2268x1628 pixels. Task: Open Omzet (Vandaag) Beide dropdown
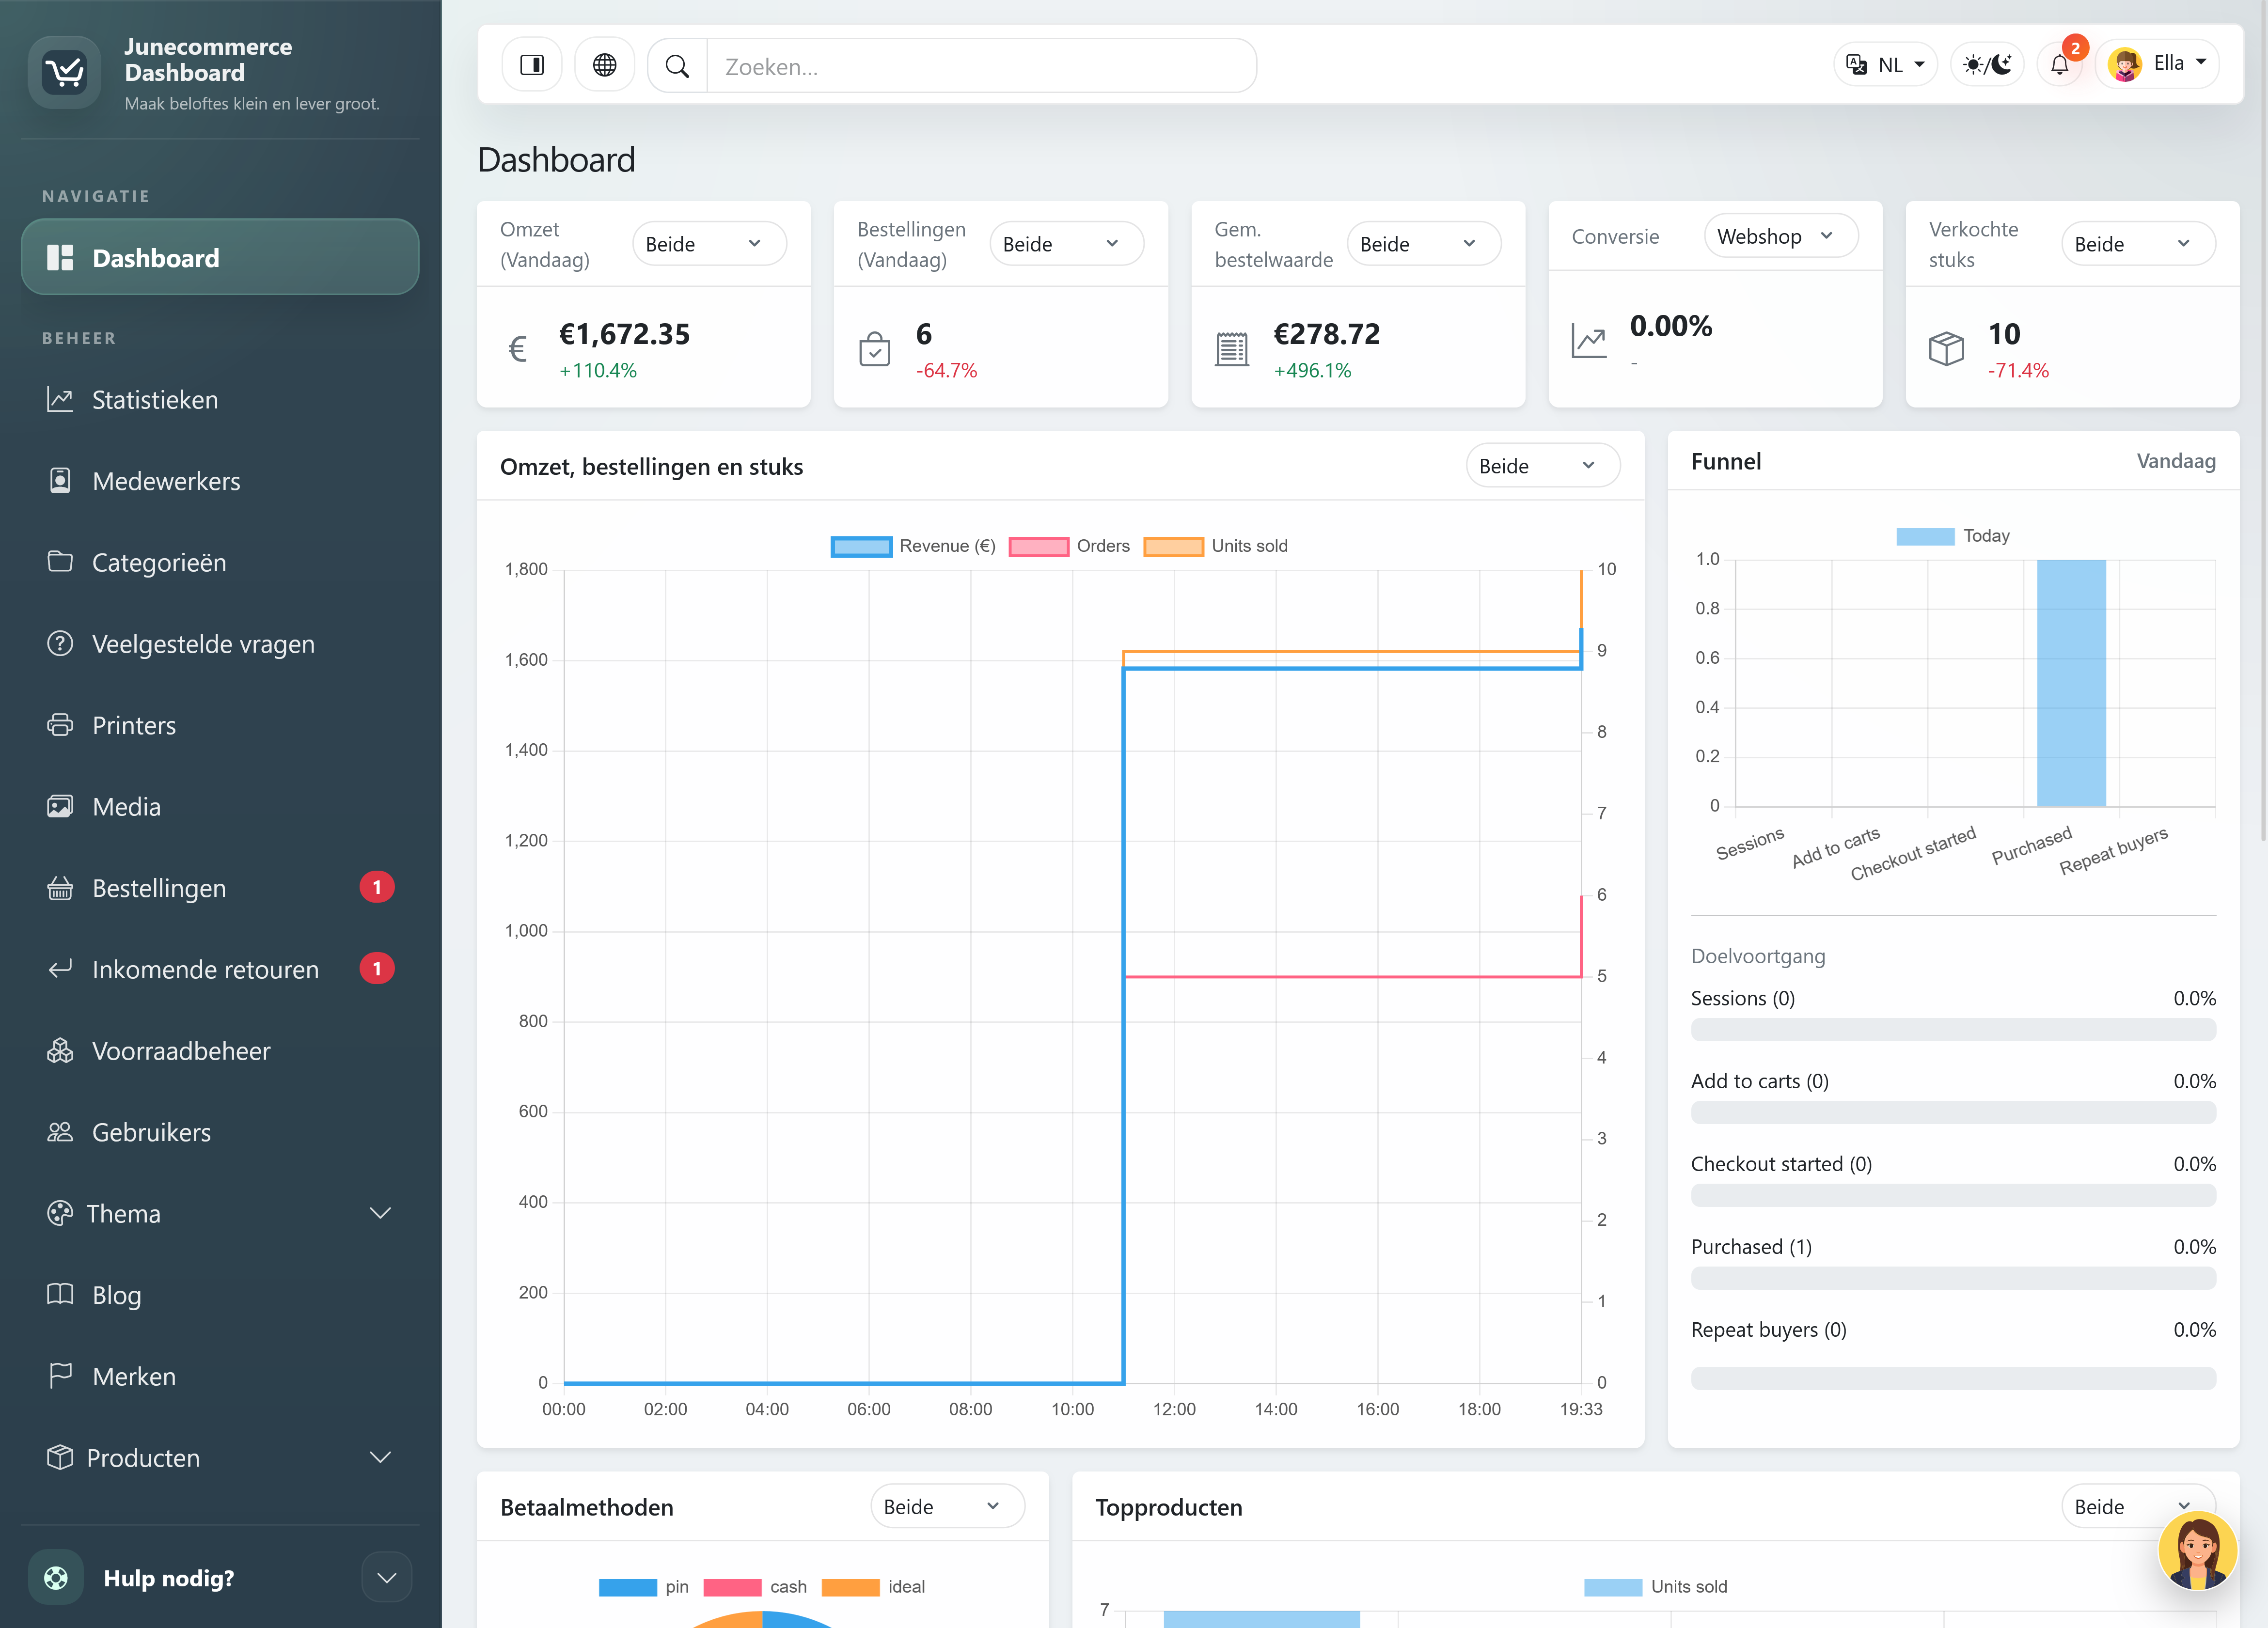(x=709, y=244)
